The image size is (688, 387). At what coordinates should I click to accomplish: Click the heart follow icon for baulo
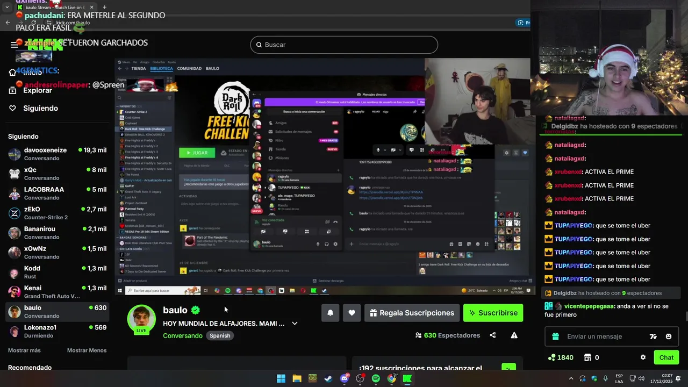point(352,313)
